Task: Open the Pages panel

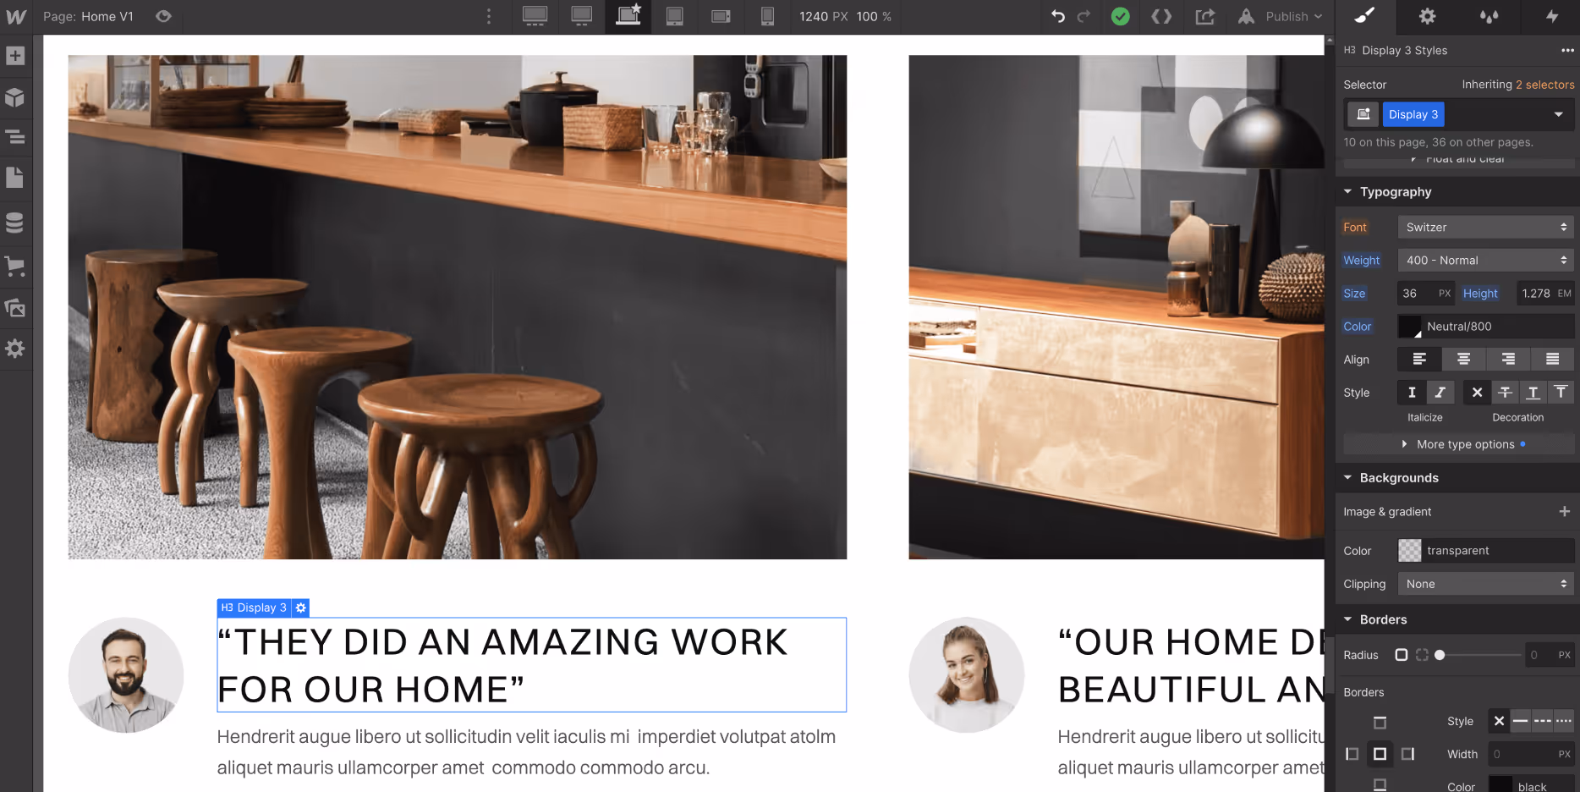Action: click(x=15, y=177)
